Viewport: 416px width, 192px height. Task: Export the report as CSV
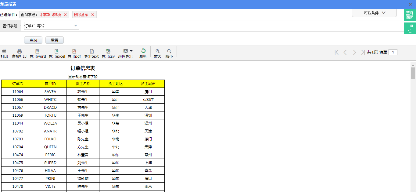coord(108,51)
